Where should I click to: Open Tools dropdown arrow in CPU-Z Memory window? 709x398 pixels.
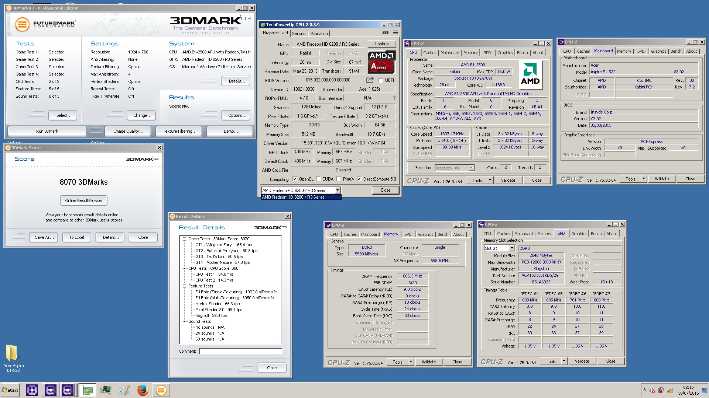[x=411, y=362]
